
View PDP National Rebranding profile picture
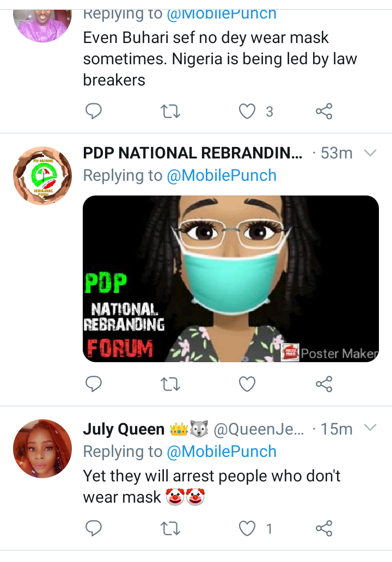[x=42, y=175]
